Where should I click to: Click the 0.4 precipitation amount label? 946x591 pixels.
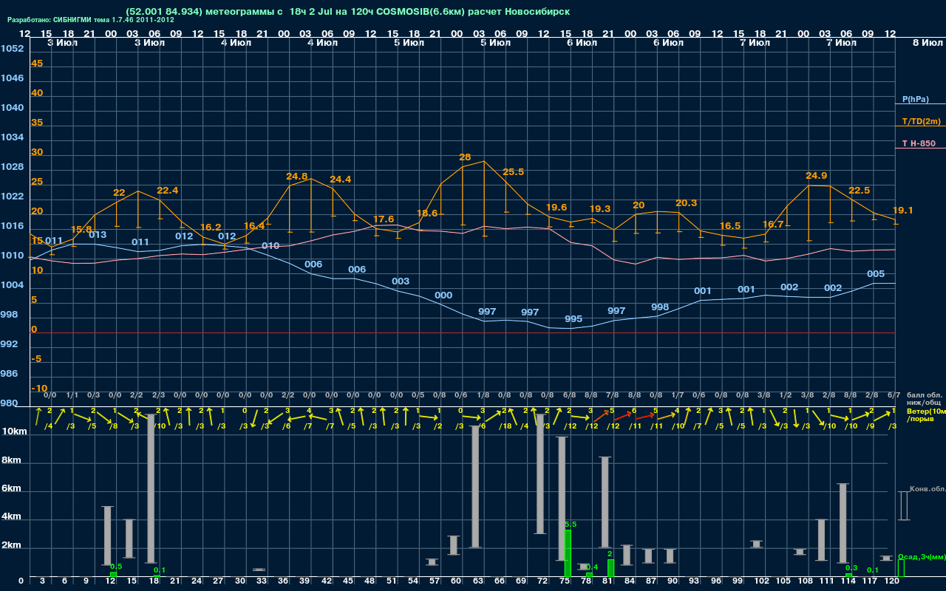point(592,567)
